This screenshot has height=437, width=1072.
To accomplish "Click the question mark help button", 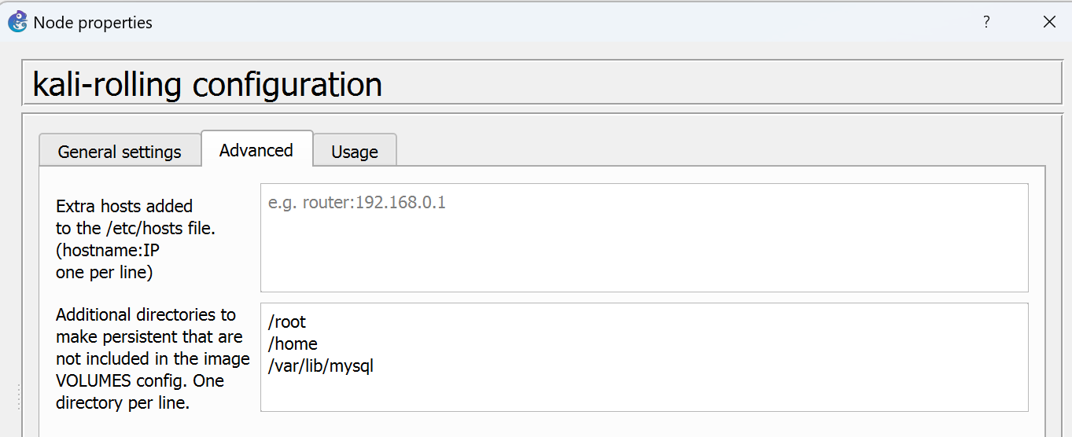I will pos(986,22).
